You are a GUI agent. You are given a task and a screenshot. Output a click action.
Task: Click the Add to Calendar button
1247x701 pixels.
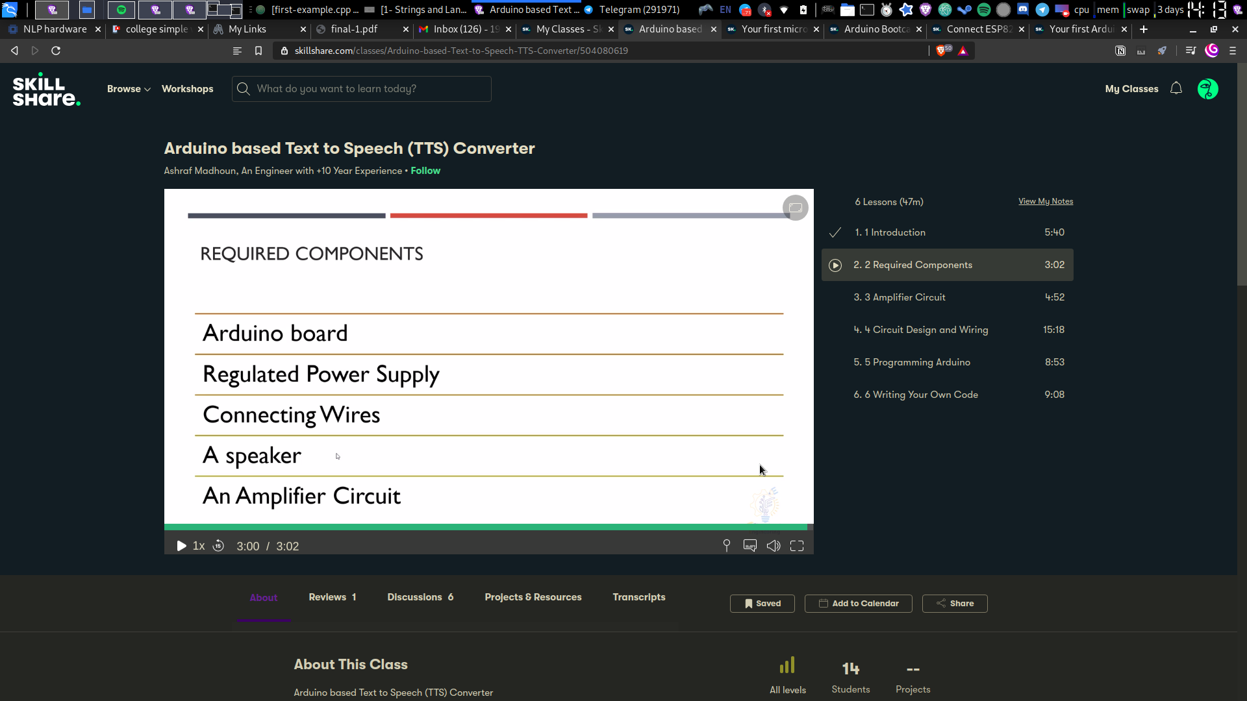coord(858,604)
